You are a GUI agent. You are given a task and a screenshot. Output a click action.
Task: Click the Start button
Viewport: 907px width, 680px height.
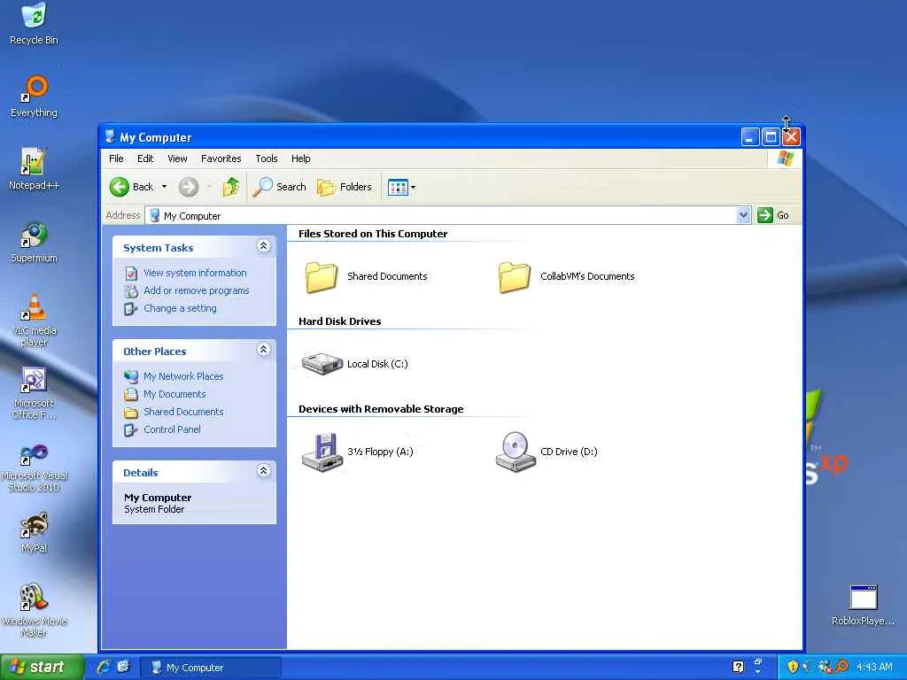coord(42,667)
